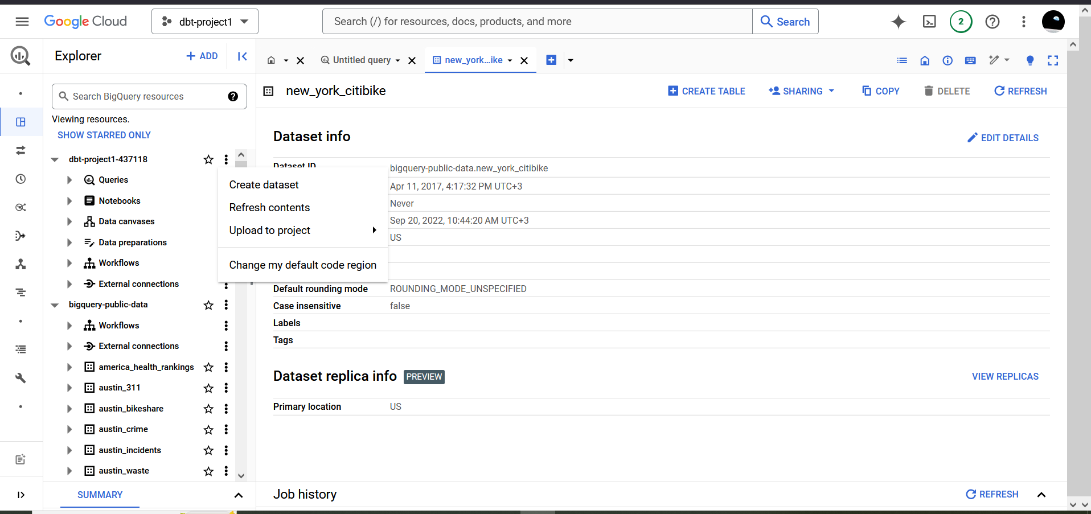Collapse the bigquery-public-data project

55,305
